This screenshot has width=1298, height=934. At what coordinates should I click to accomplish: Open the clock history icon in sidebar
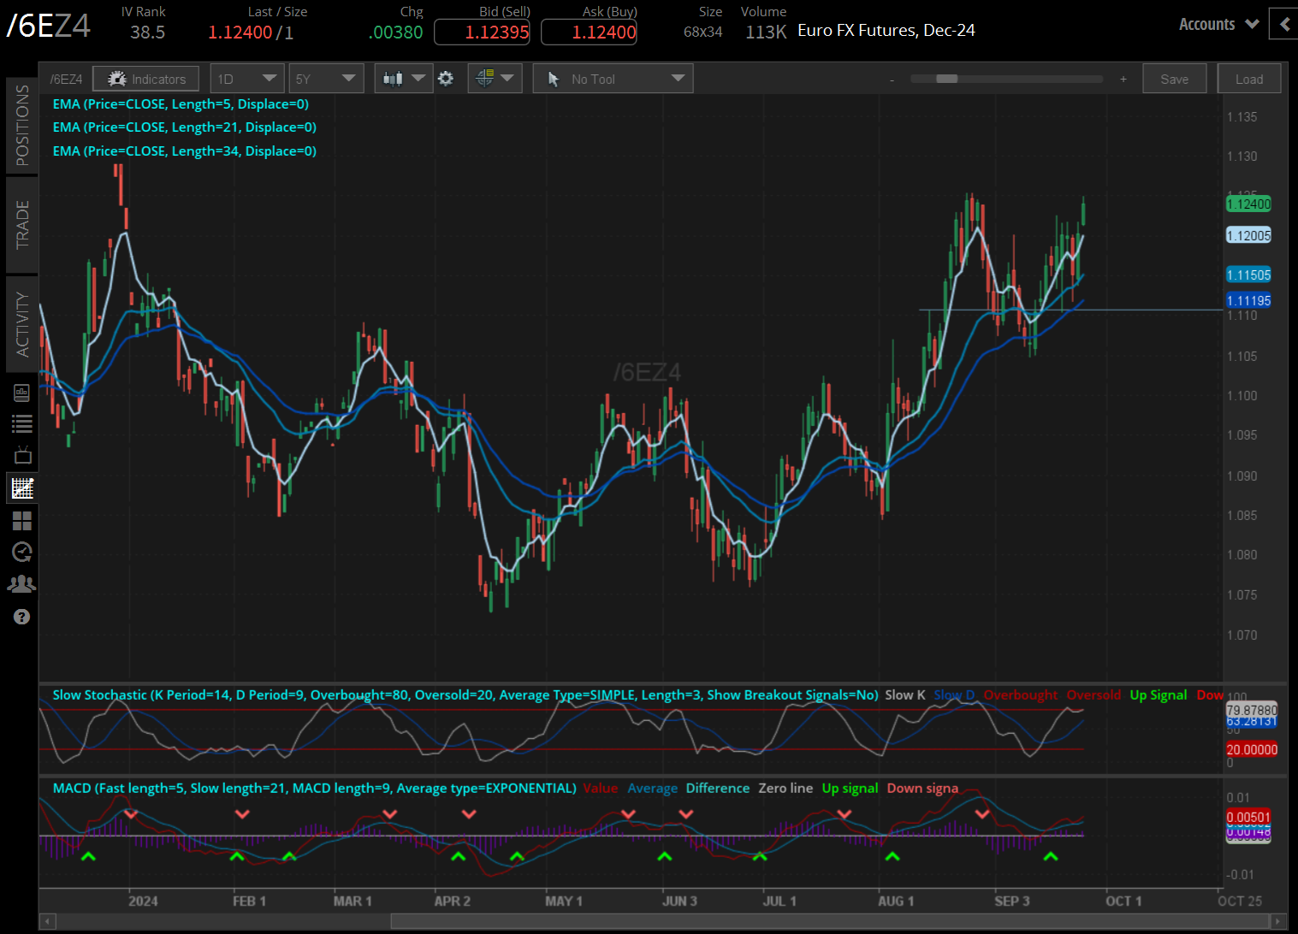(x=22, y=552)
